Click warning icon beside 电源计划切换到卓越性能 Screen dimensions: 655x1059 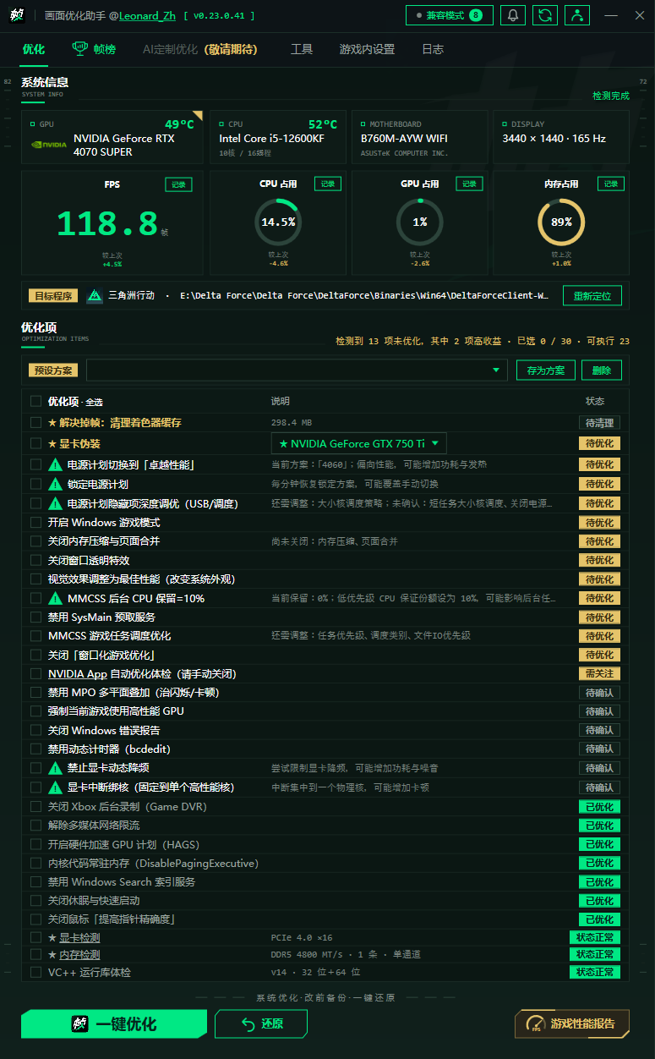coord(56,465)
